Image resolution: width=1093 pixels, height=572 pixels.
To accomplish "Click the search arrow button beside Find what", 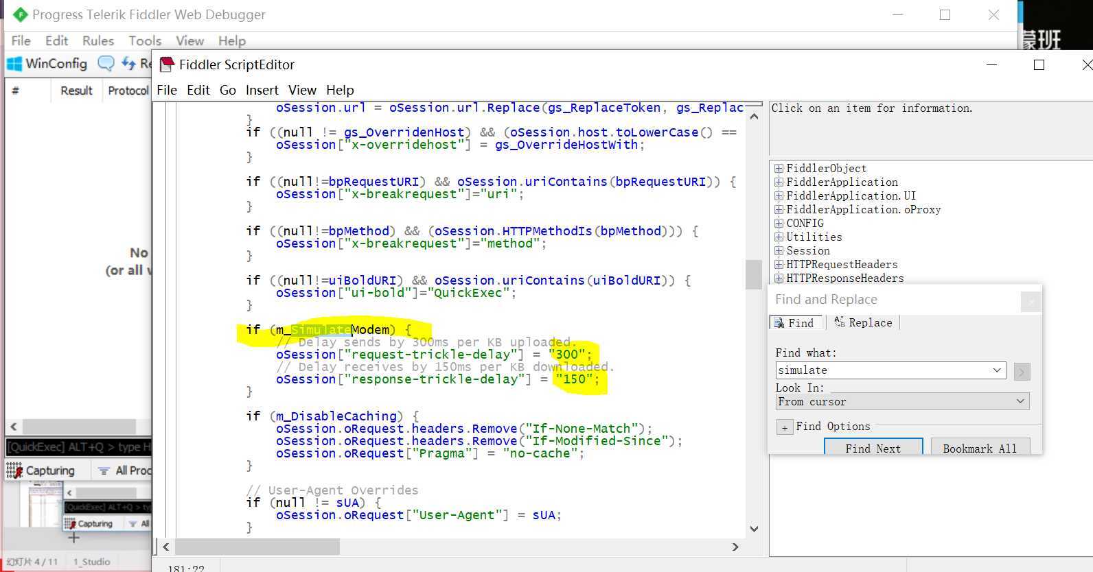I will [1022, 371].
